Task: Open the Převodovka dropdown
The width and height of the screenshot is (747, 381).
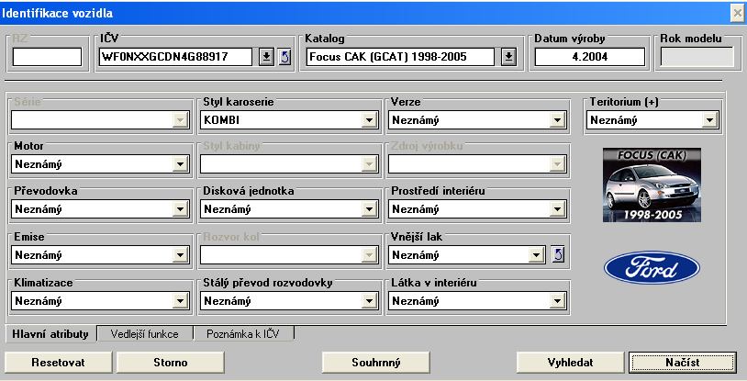Action: pyautogui.click(x=180, y=209)
